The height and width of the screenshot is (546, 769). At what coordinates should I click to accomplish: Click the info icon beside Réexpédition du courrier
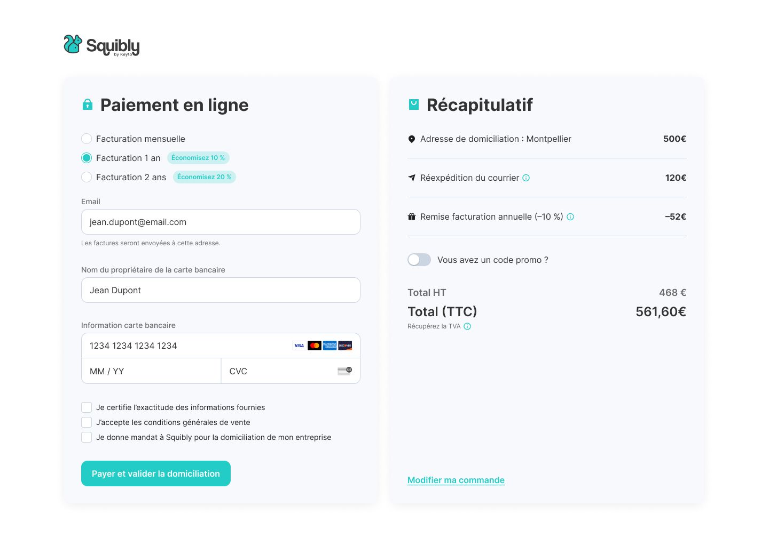[526, 178]
